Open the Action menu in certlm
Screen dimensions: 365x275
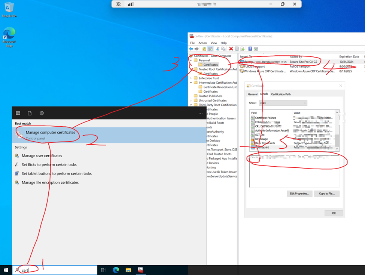click(203, 43)
